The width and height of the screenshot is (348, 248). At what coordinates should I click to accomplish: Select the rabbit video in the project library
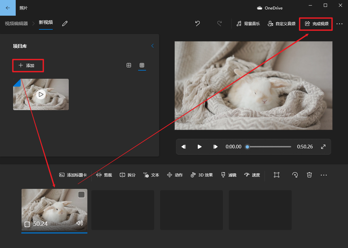(41, 94)
